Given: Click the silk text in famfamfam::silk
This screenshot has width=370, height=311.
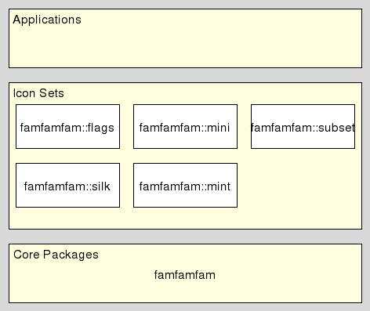Looking at the screenshot, I should pyautogui.click(x=100, y=186).
